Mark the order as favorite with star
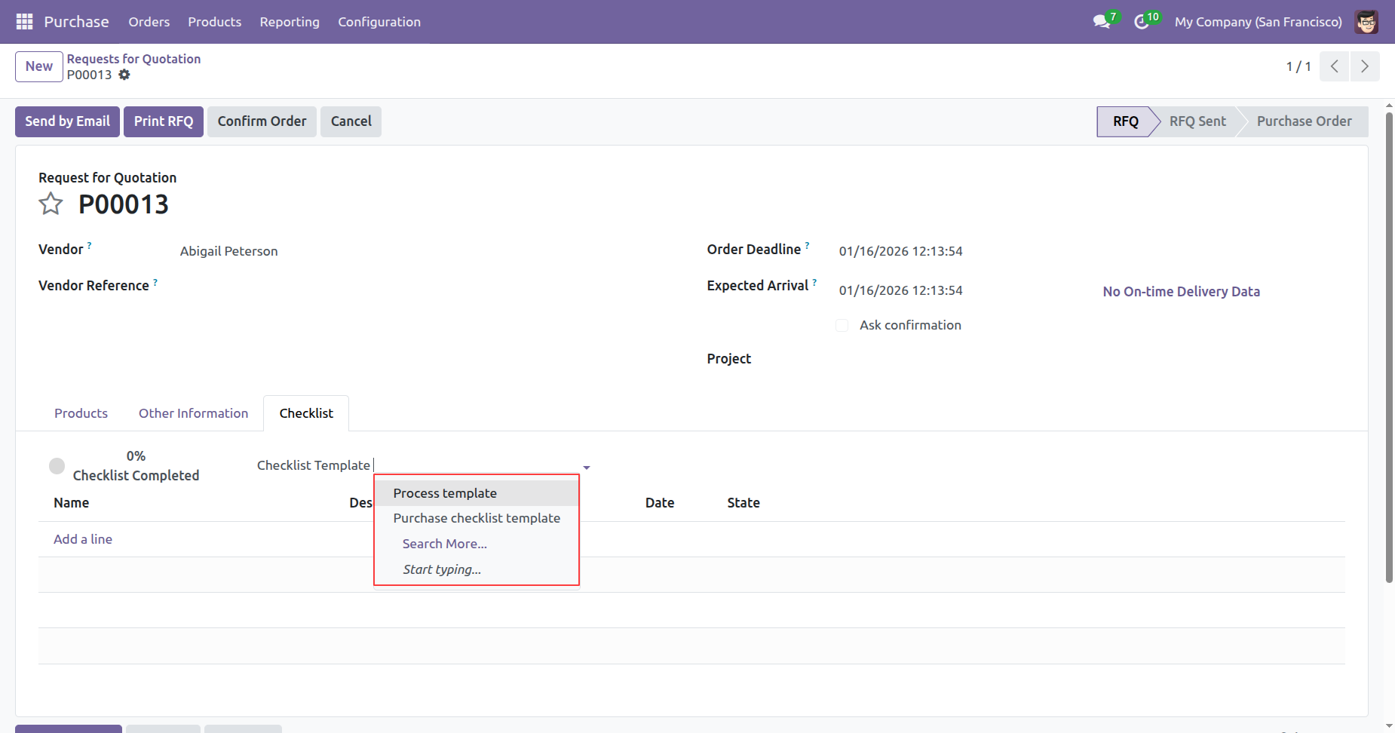1395x733 pixels. pyautogui.click(x=51, y=204)
